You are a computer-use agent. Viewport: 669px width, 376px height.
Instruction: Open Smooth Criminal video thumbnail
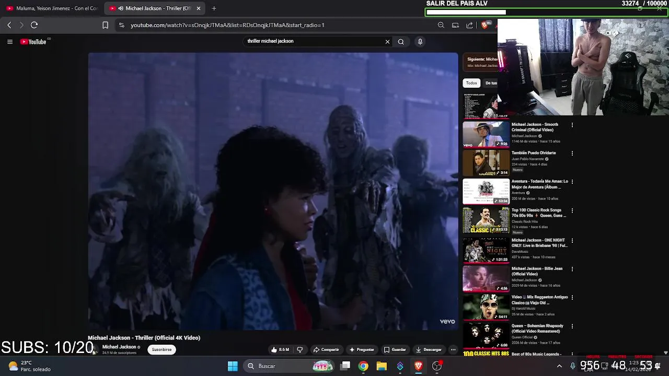coord(486,134)
